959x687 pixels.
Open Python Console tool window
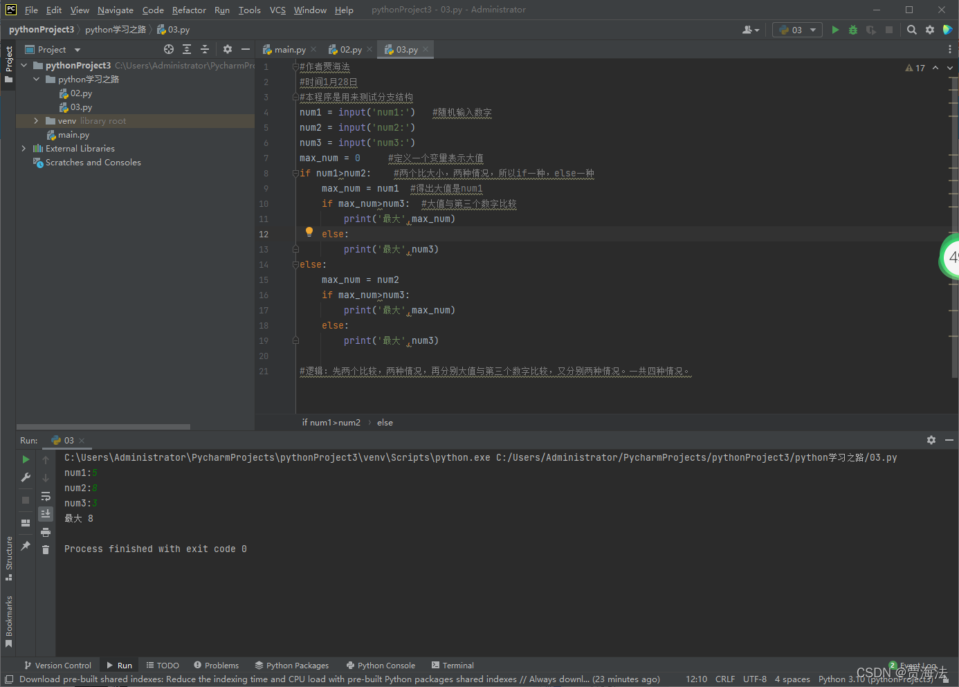click(x=381, y=665)
